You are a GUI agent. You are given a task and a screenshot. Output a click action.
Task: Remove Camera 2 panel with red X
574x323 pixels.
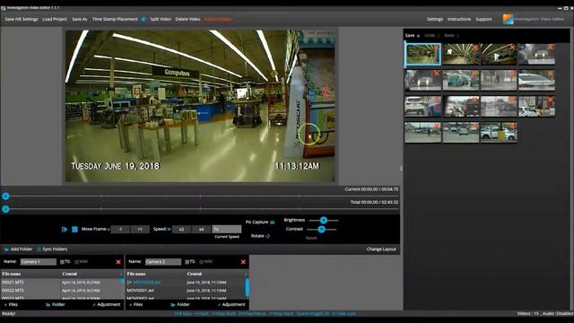point(243,262)
